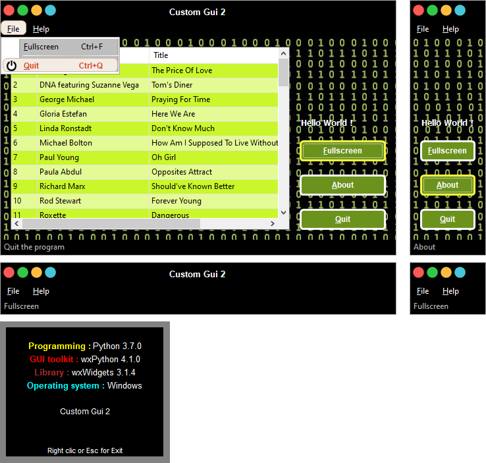Click the list's horizontal scrollbar right arrow
The image size is (486, 463).
[x=272, y=225]
